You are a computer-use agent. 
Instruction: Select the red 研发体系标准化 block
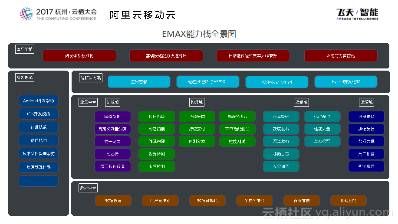point(79,56)
